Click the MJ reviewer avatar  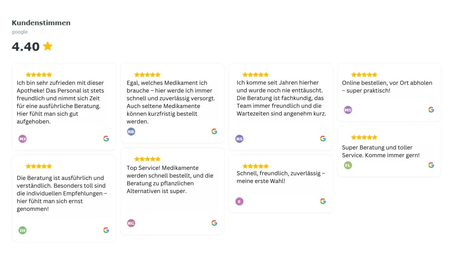[x=23, y=139]
